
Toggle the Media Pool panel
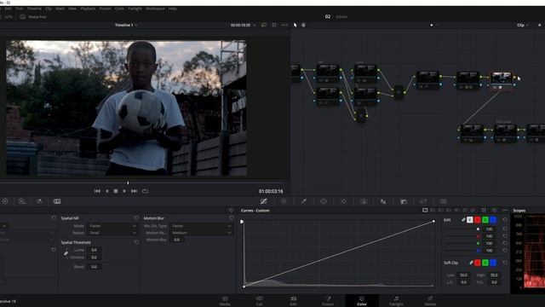pos(33,17)
